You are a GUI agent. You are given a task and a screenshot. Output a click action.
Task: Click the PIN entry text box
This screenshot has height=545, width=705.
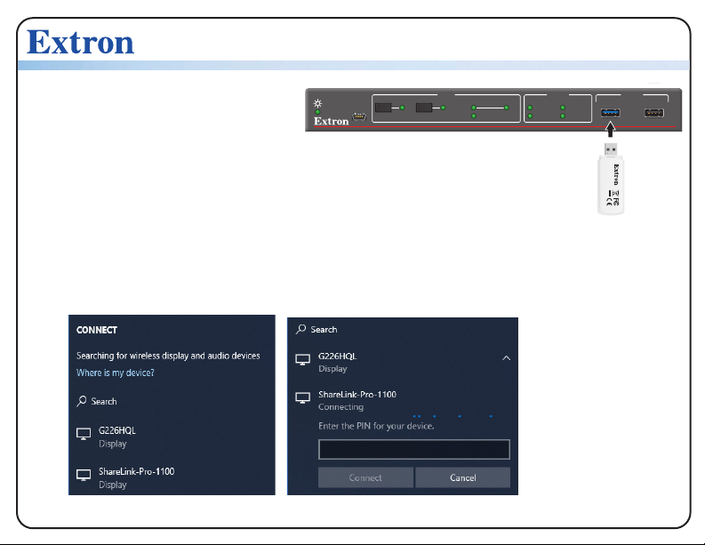pyautogui.click(x=414, y=449)
